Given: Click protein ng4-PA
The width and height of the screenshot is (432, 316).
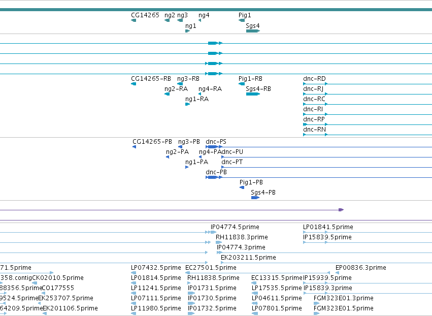Looking at the screenshot, I should coord(210,152).
